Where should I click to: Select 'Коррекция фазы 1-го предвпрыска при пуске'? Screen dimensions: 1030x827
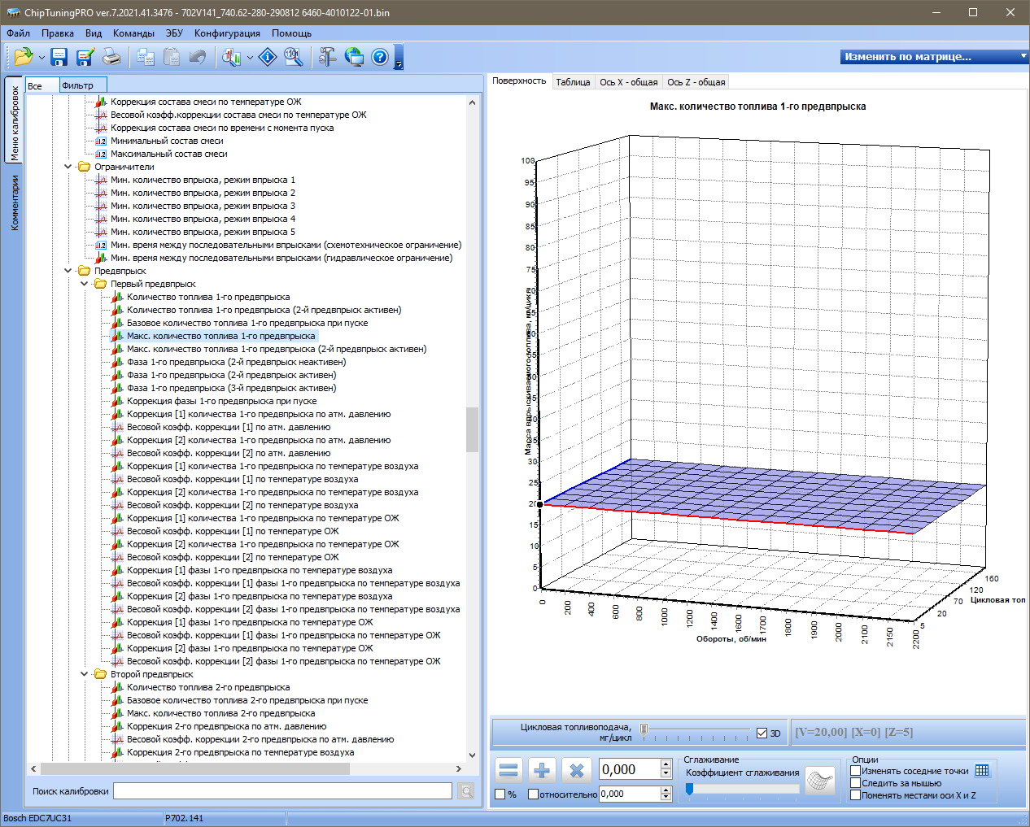pyautogui.click(x=222, y=401)
